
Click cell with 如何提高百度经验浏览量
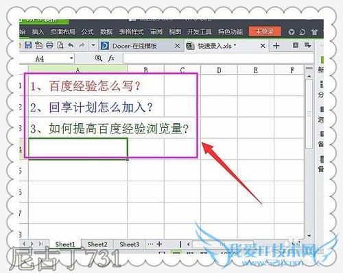78,128
